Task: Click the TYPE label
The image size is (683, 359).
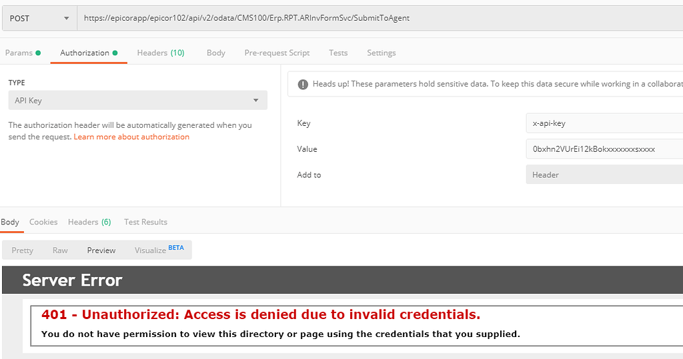Action: (x=17, y=83)
